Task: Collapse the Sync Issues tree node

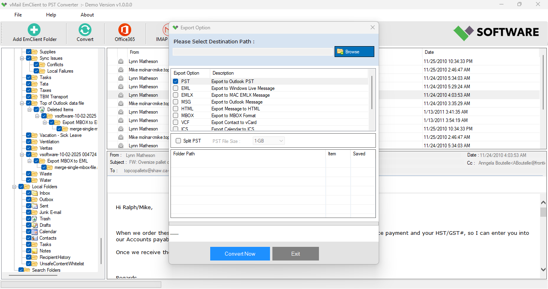Action: click(x=22, y=58)
